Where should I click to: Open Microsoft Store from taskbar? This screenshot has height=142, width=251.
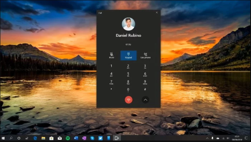coord(51,138)
